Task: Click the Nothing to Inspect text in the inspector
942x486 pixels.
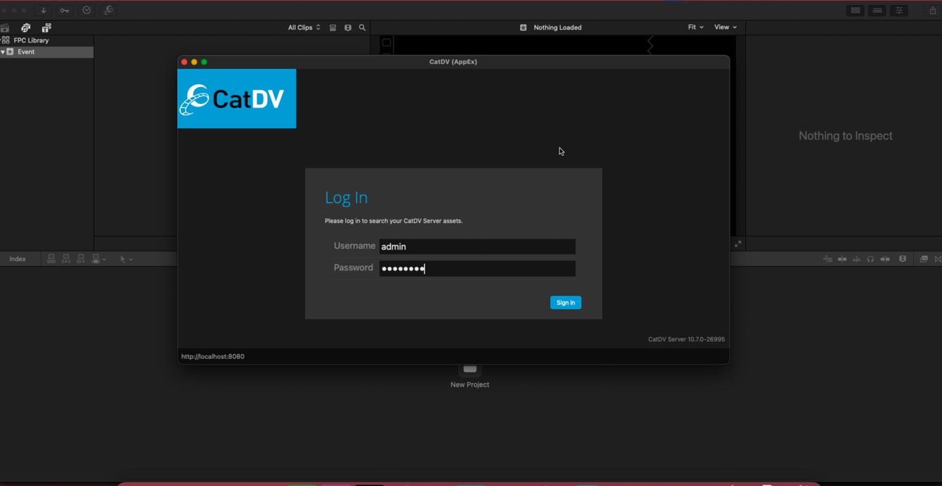Action: 846,135
